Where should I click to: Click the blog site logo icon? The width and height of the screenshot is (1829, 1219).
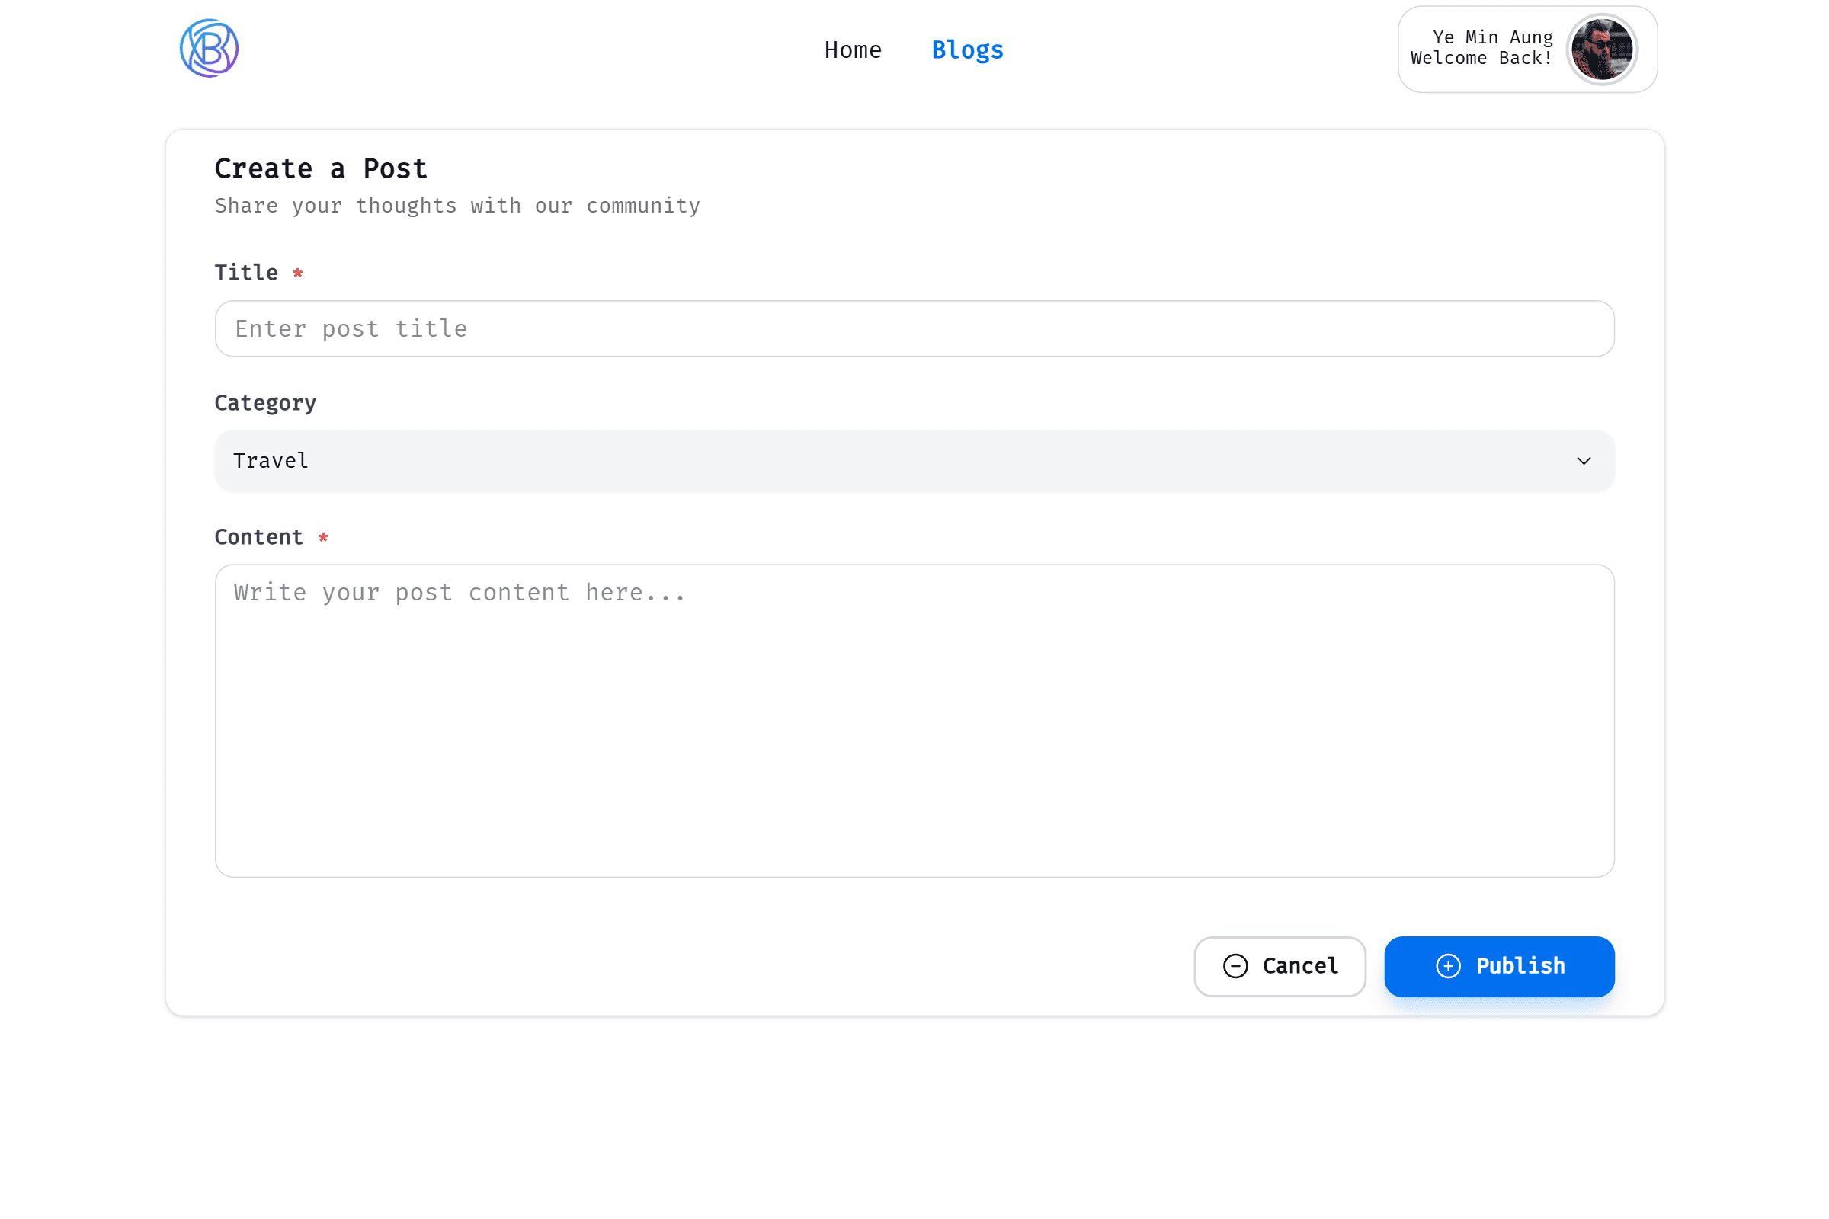tap(209, 48)
